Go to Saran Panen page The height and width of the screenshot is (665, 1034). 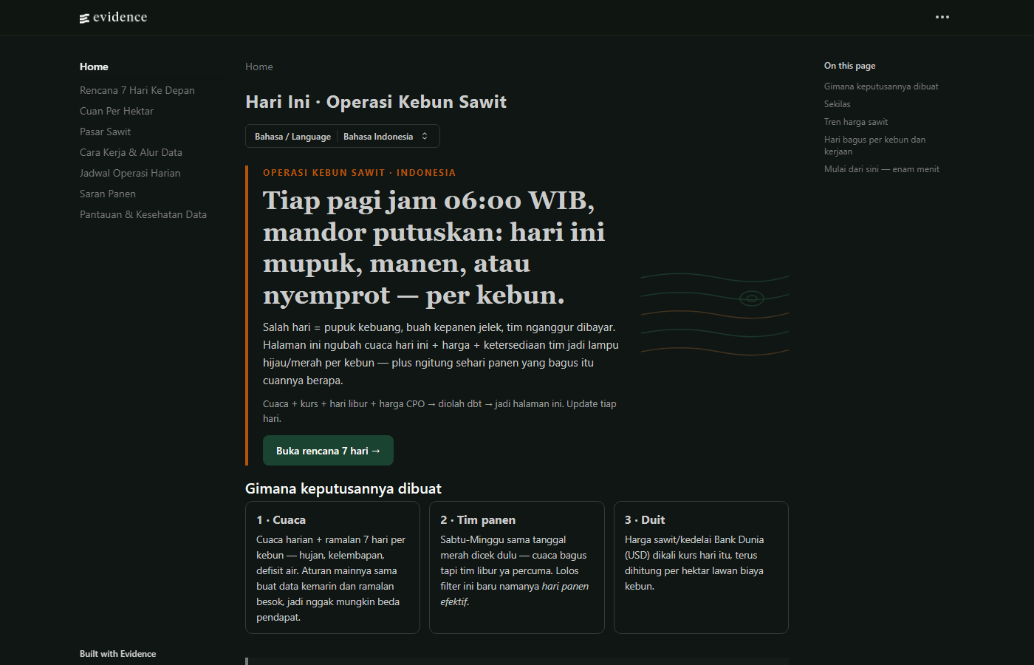(x=108, y=194)
